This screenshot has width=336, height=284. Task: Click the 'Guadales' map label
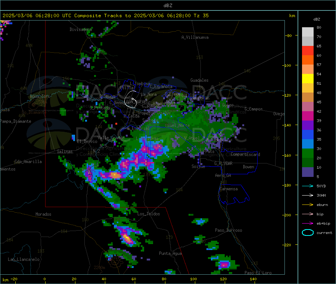(x=199, y=80)
